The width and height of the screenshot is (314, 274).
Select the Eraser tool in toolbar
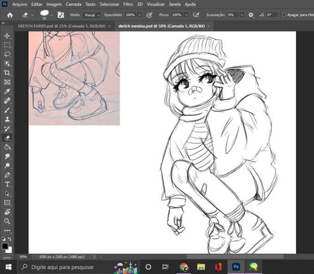tap(7, 138)
